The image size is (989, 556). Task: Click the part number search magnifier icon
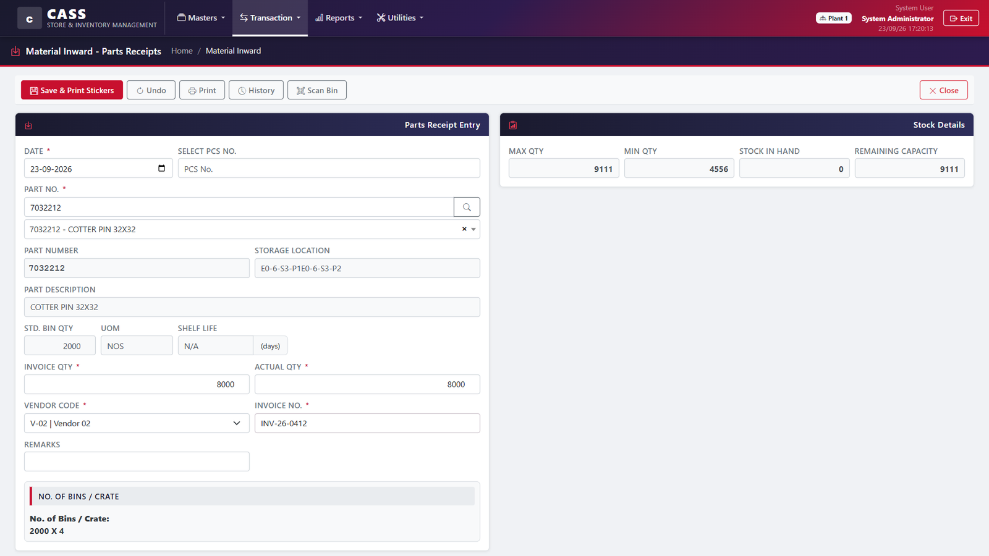[x=467, y=207]
